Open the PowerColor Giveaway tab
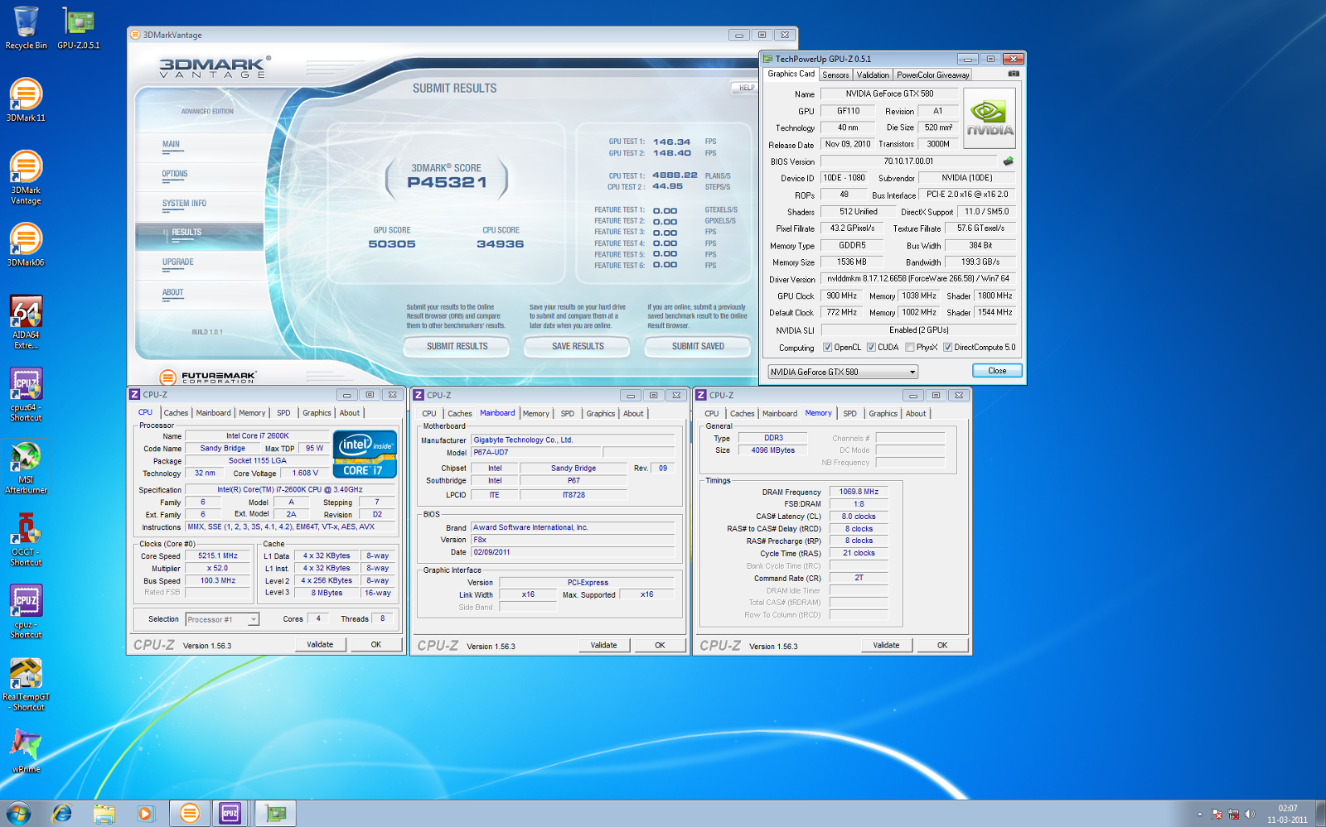 click(932, 75)
